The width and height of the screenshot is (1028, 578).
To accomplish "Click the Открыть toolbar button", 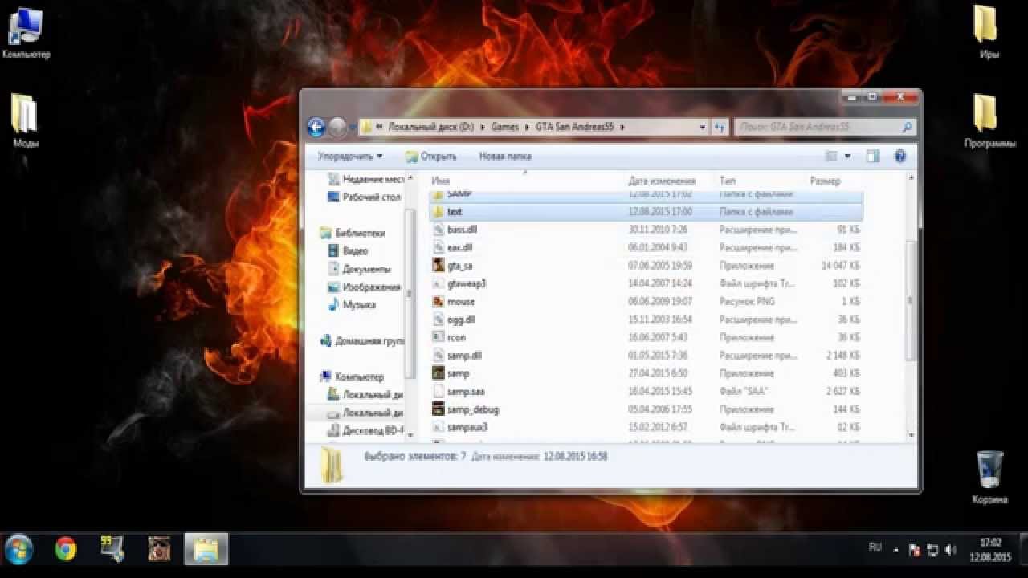I will tap(431, 157).
